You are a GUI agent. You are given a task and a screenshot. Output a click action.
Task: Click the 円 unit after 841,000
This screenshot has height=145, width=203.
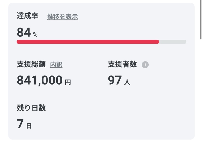(x=68, y=82)
